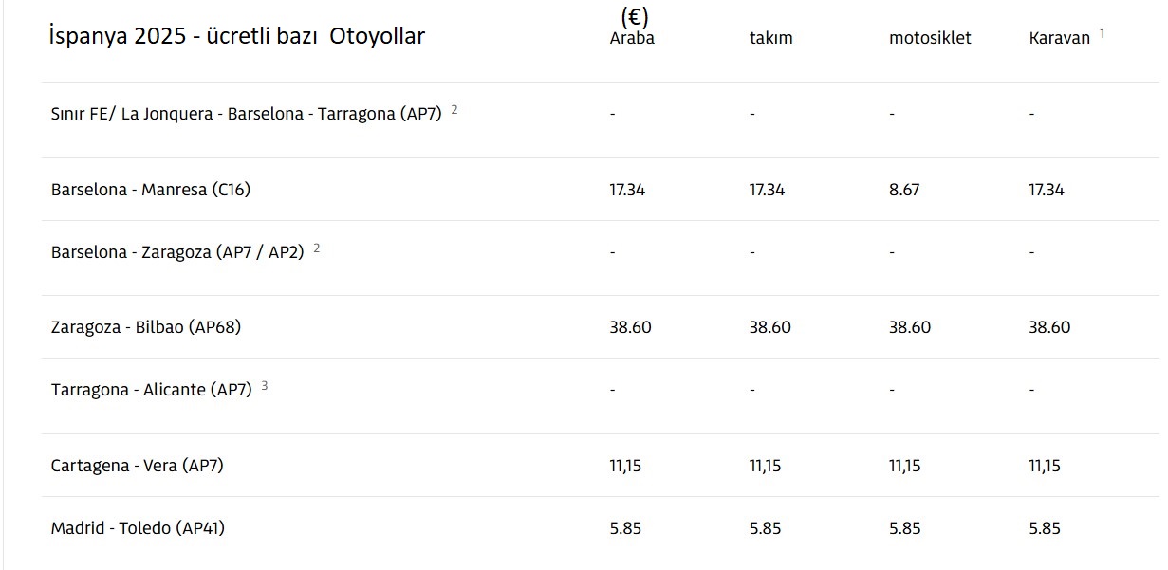Select the Madrid - Toledo (AP41) row
This screenshot has width=1168, height=570.
[138, 528]
